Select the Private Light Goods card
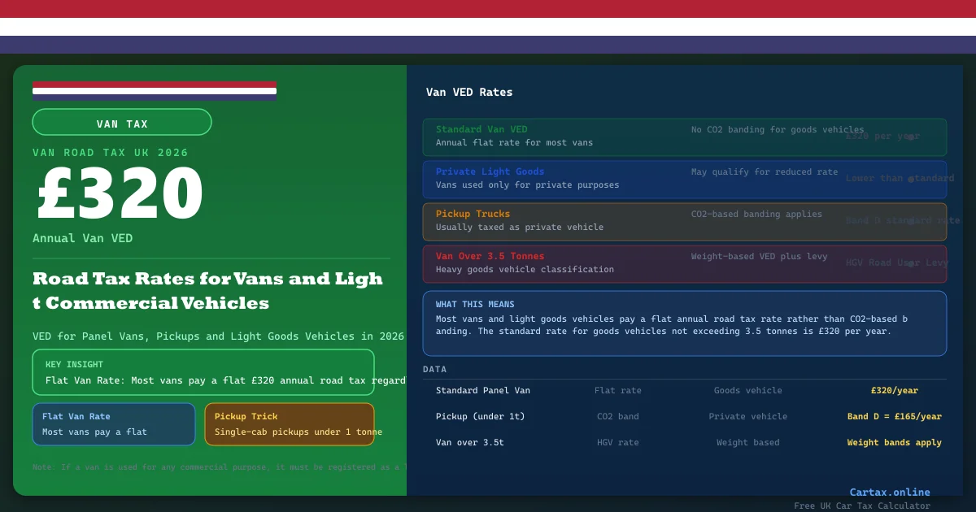976x512 pixels. (684, 179)
